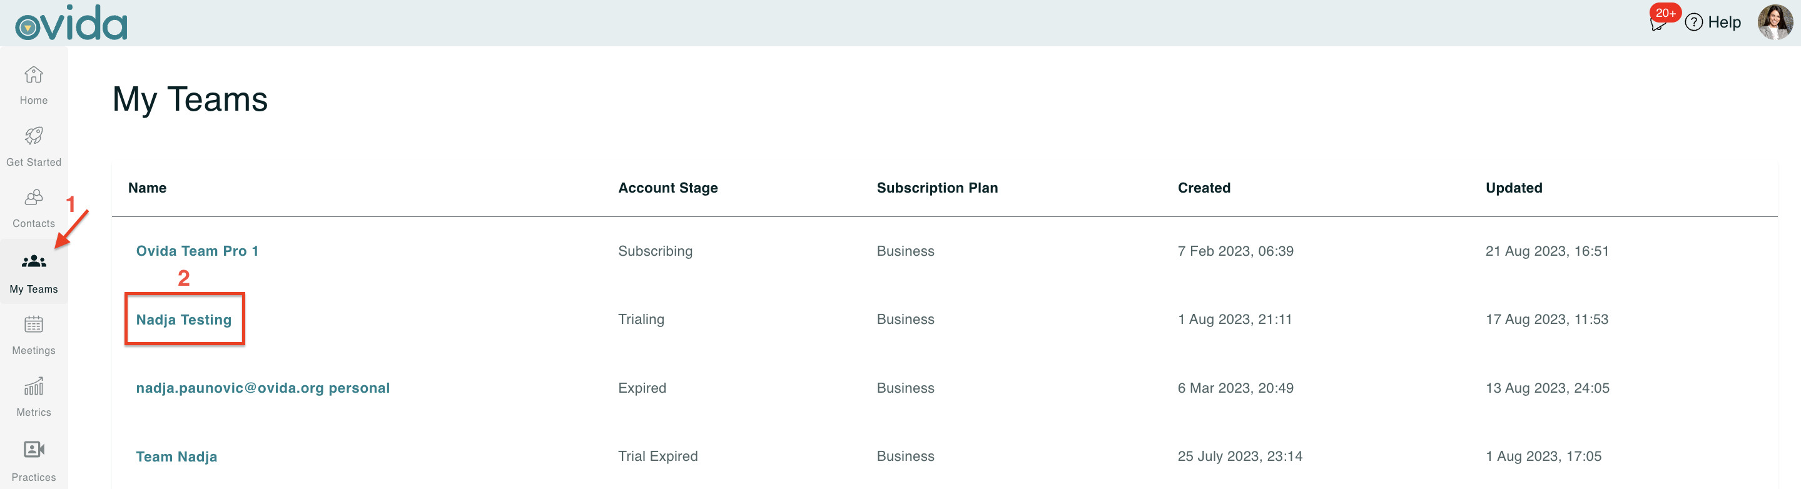The image size is (1801, 489).
Task: Open the Team Nadja link
Action: coord(176,456)
